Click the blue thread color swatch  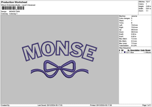(x=125, y=52)
